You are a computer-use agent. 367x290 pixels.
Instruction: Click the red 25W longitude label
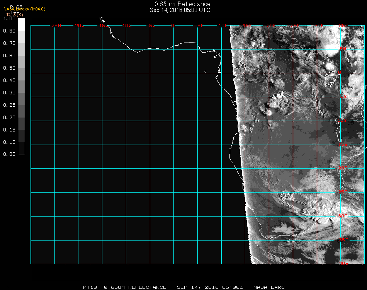(56, 26)
